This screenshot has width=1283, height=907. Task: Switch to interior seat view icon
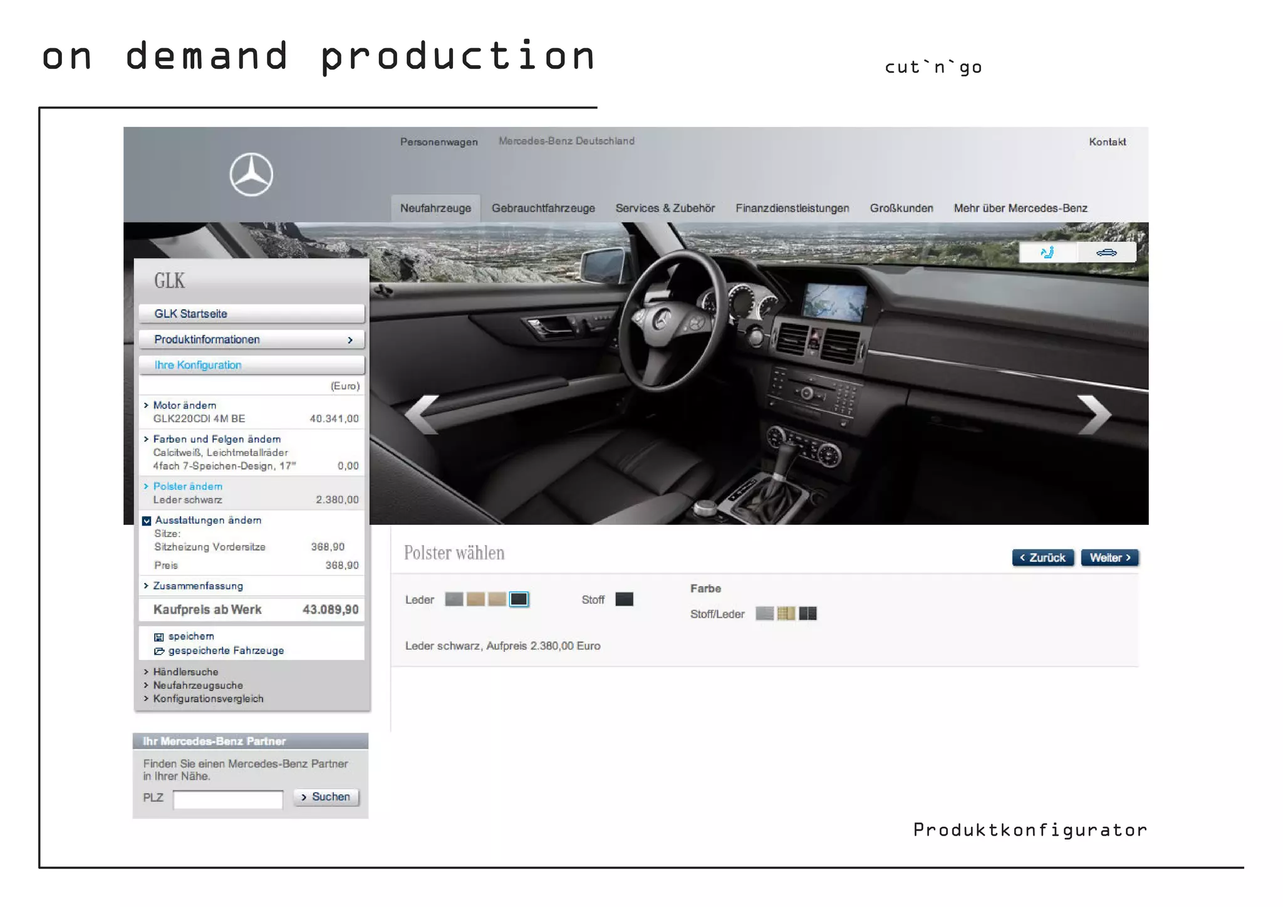pos(1047,252)
